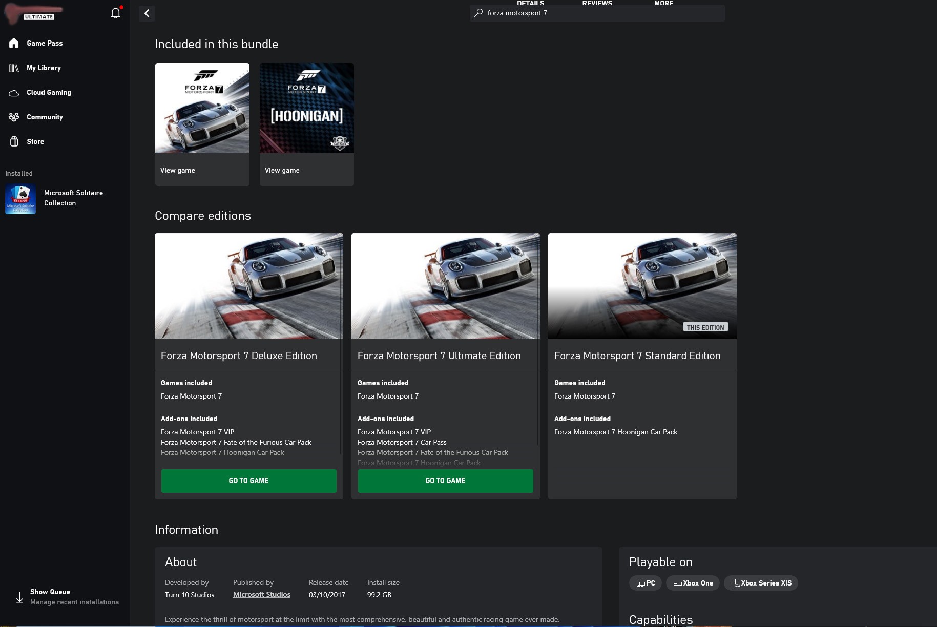The image size is (937, 627).
Task: Open Game Pass home icon
Action: click(14, 43)
